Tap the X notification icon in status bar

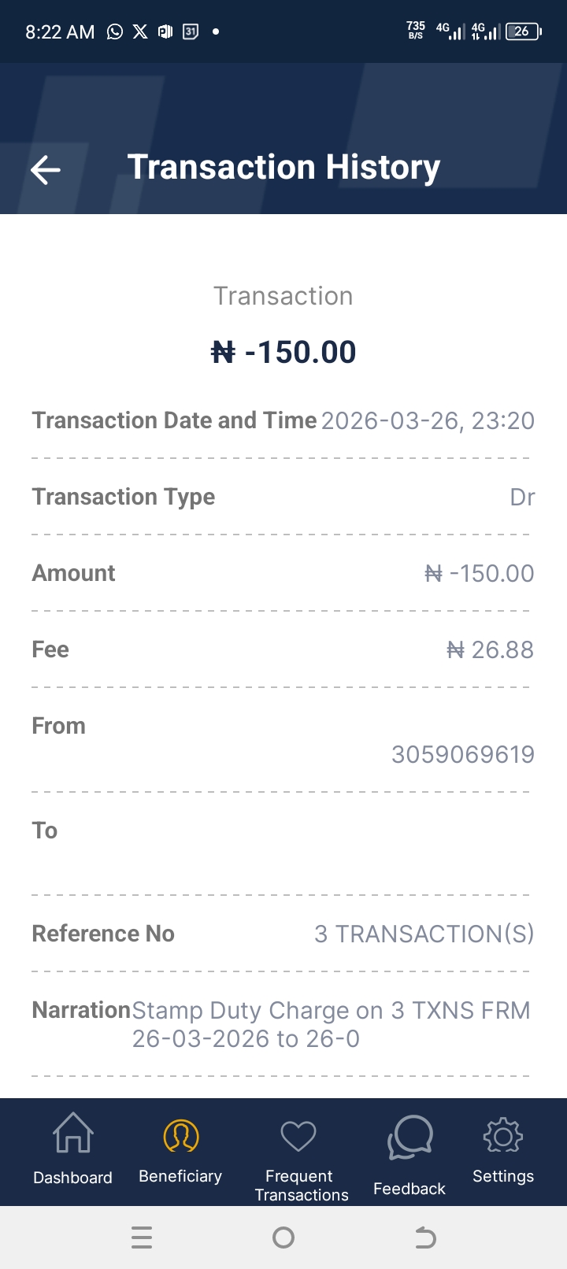click(x=140, y=31)
